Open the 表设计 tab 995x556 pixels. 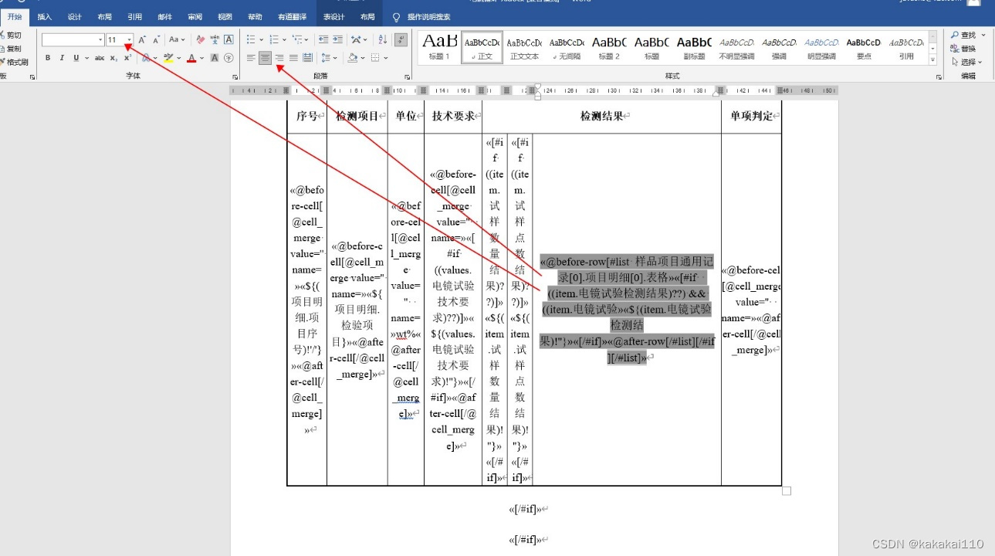(333, 16)
